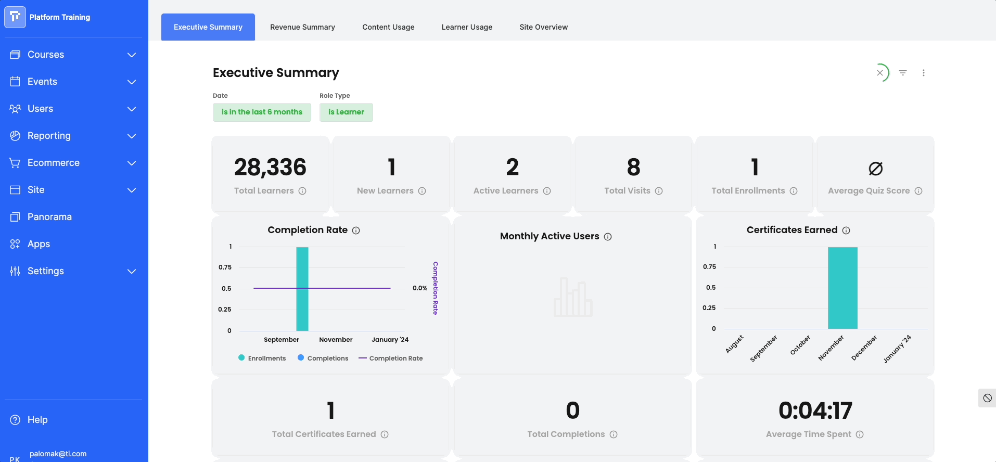The width and height of the screenshot is (996, 462).
Task: Click the Certificates Earned info icon
Action: coord(846,230)
